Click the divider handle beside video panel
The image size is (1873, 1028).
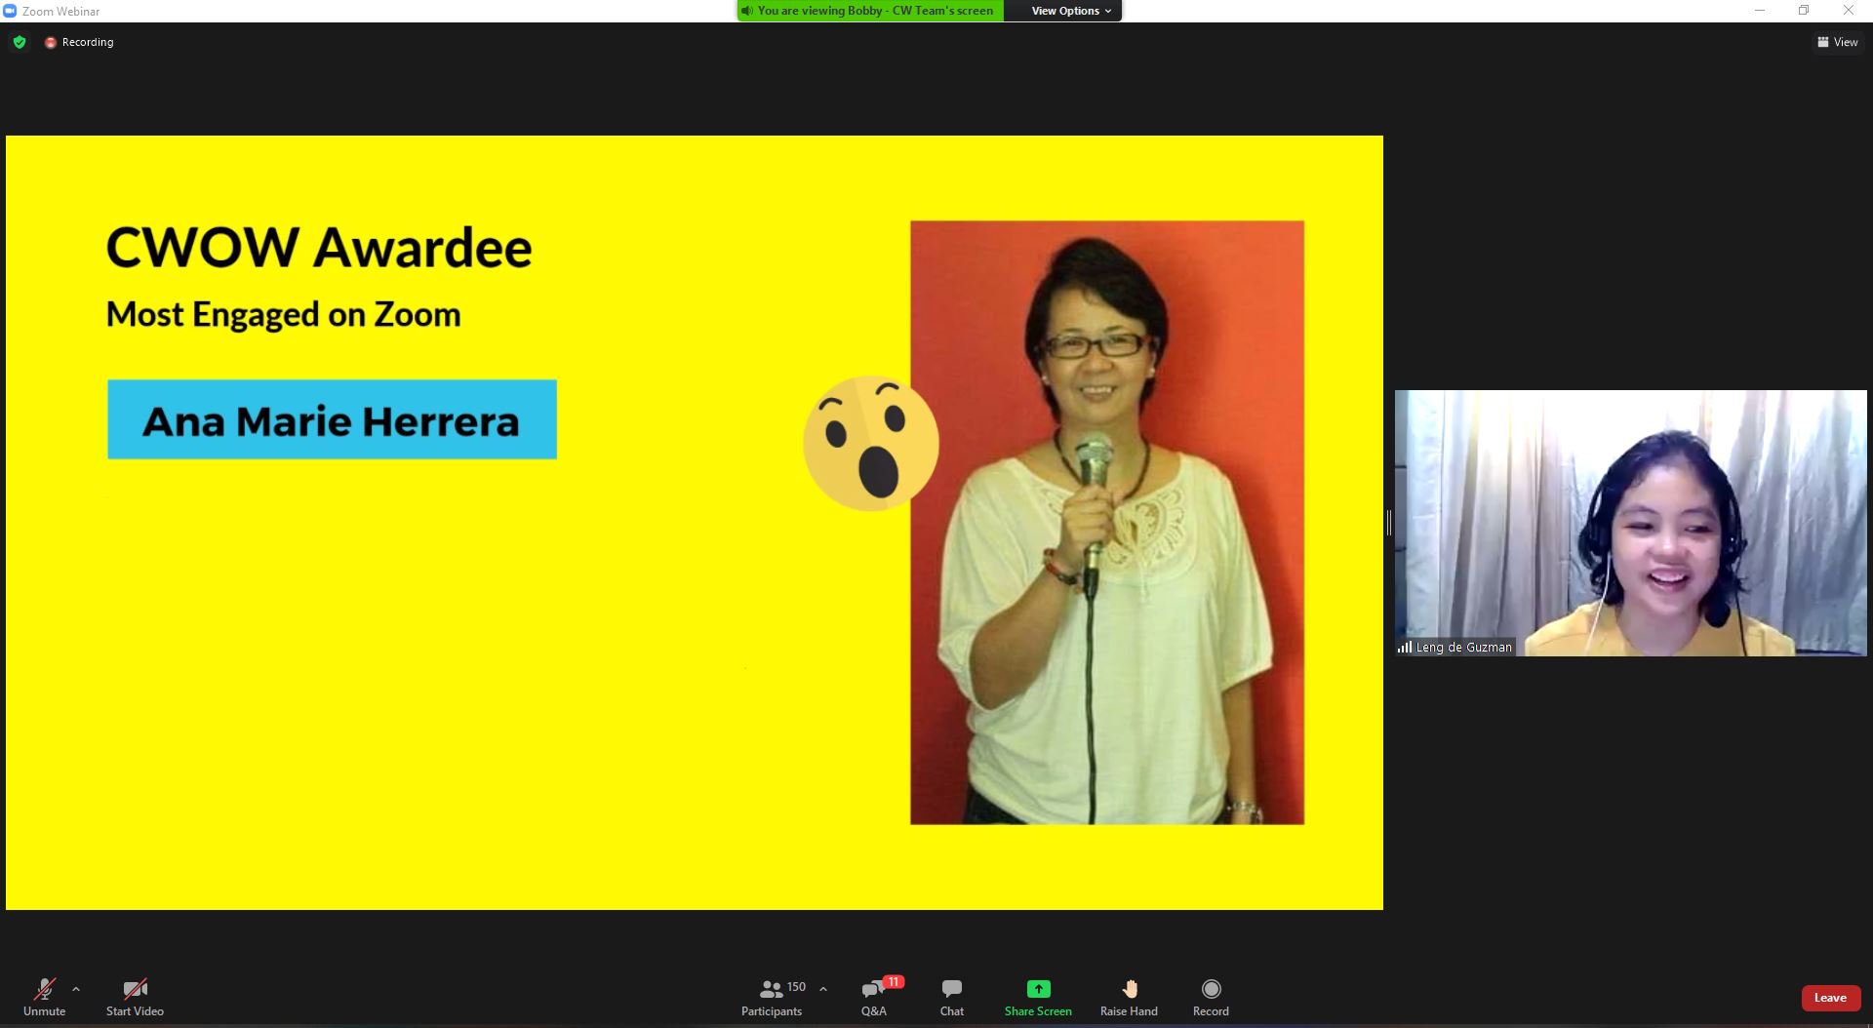coord(1389,523)
